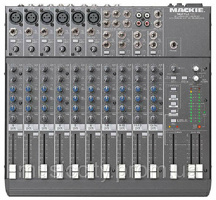This screenshot has height=200, width=216.
Task: Turn the blue Mid EQ knob on channel 3
Action: [x=44, y=98]
